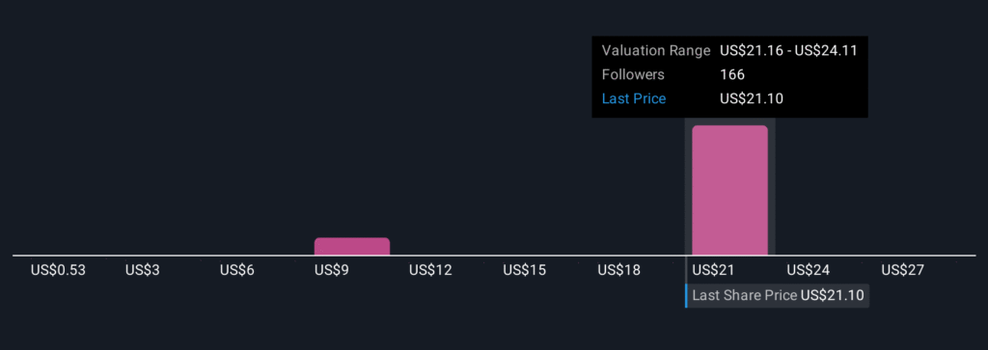Click the Last Share Price US$21.10 label
Viewport: 988px width, 350px height.
click(x=778, y=295)
